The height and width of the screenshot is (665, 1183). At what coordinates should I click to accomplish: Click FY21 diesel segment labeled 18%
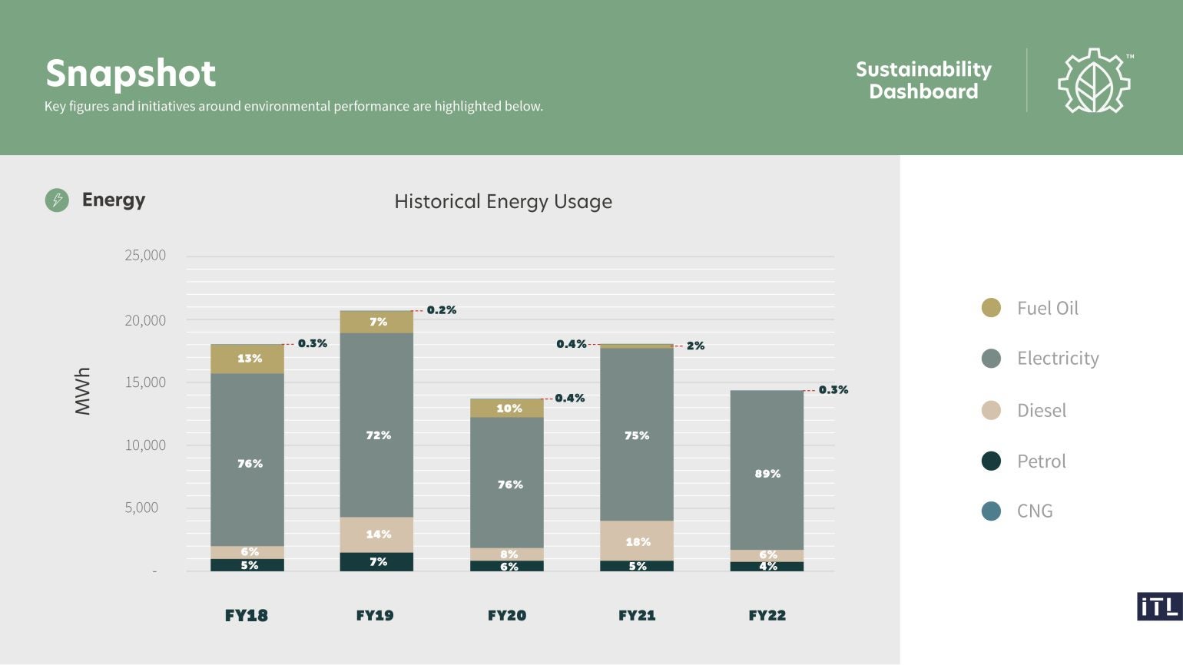point(637,541)
